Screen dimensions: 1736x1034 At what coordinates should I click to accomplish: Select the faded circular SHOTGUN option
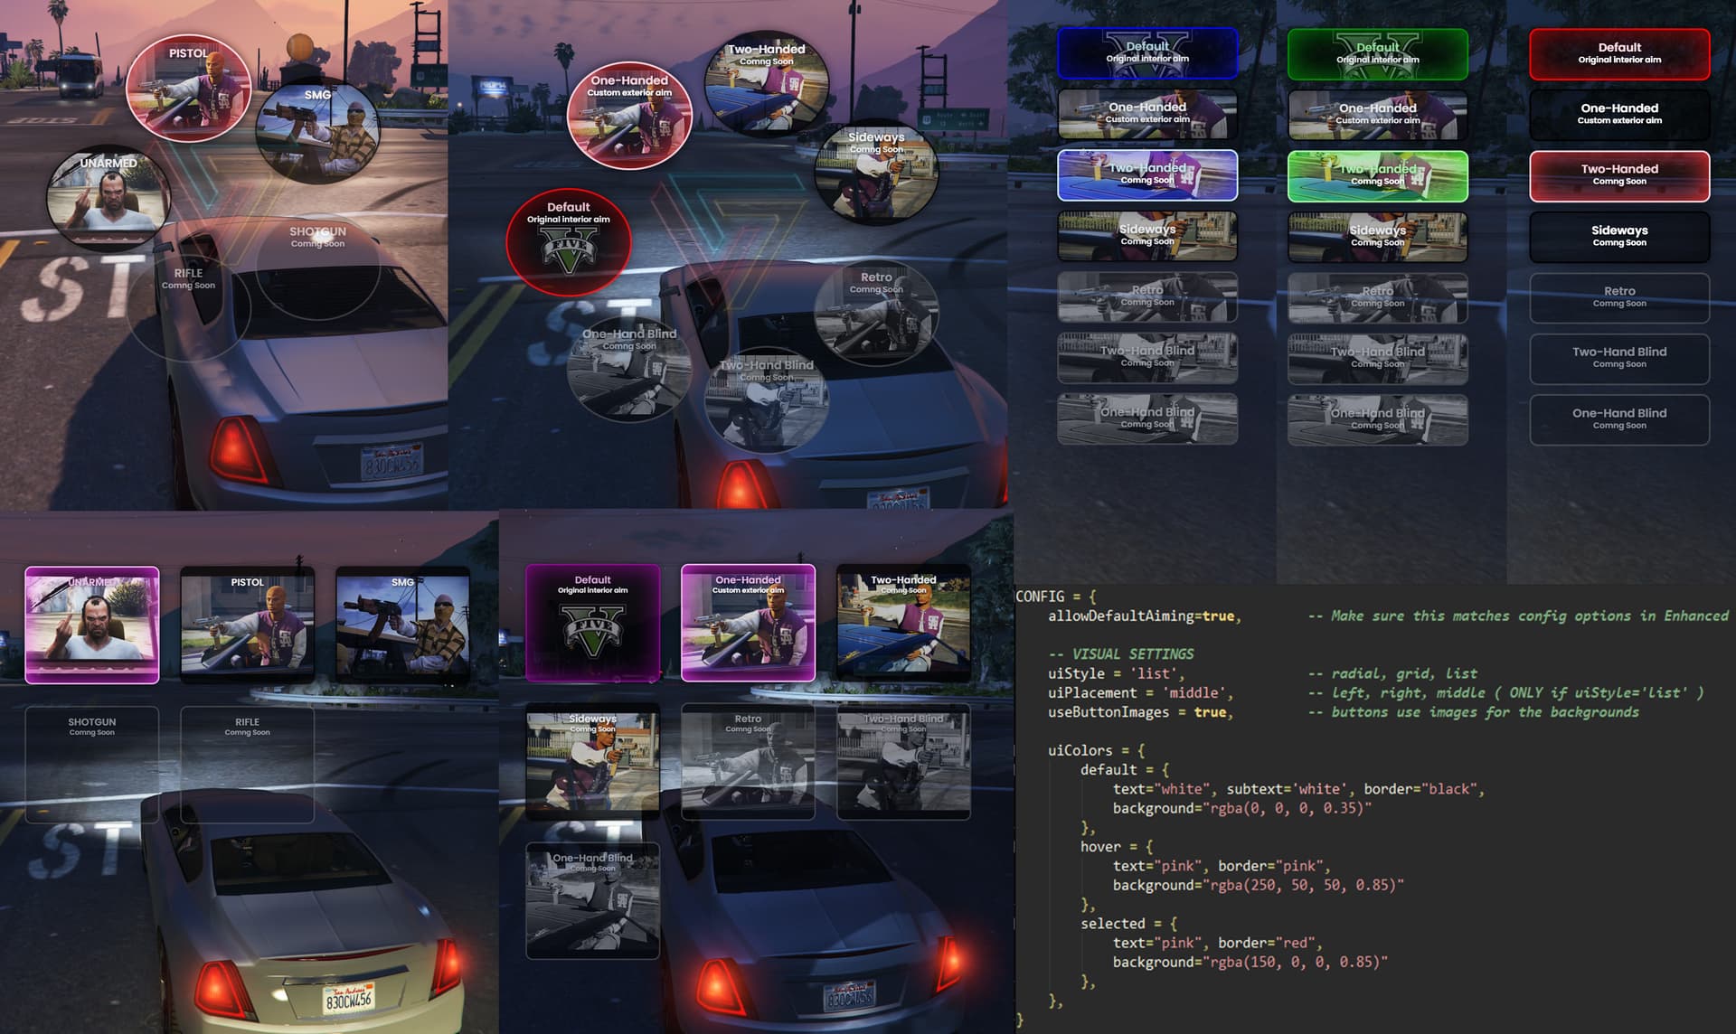click(317, 267)
